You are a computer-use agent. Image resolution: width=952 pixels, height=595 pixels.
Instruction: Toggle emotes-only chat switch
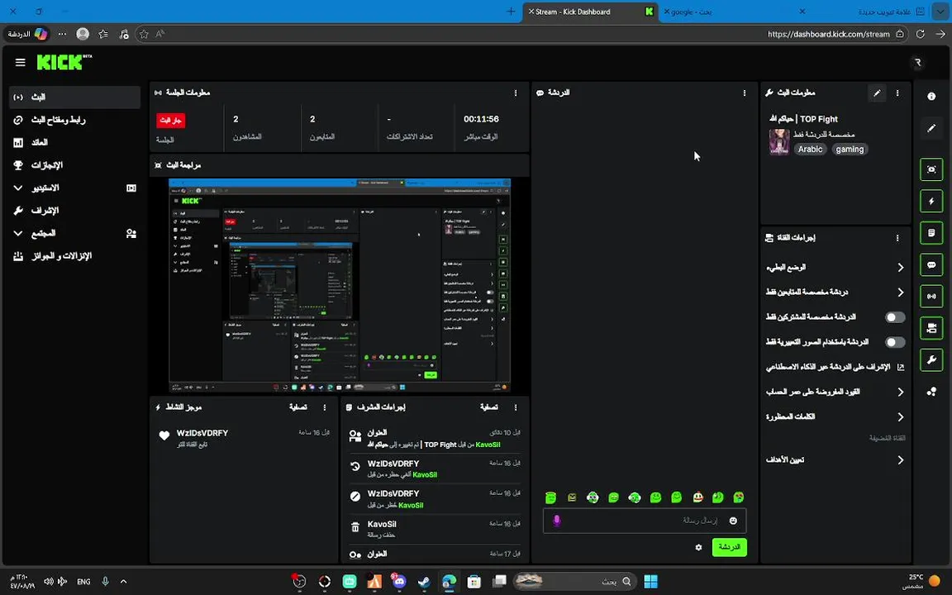coord(894,342)
